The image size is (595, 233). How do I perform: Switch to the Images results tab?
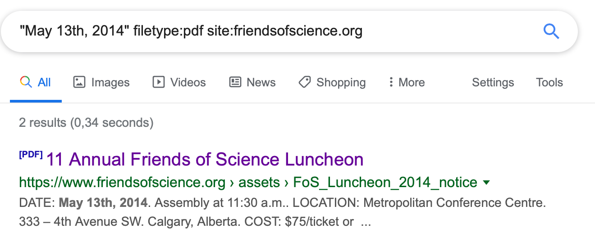(101, 82)
